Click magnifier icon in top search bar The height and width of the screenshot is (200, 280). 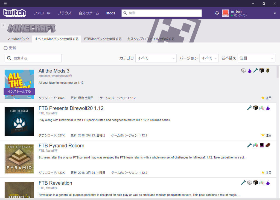pyautogui.click(x=125, y=13)
